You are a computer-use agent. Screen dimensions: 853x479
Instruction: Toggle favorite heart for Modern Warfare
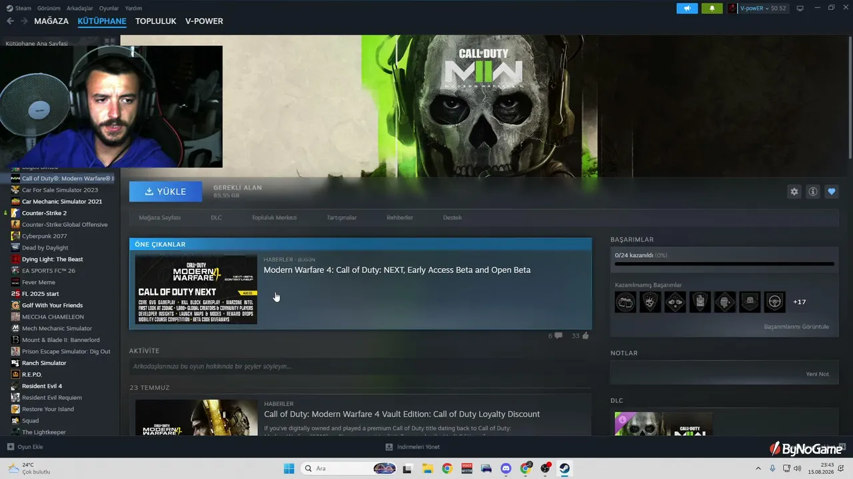pyautogui.click(x=832, y=192)
